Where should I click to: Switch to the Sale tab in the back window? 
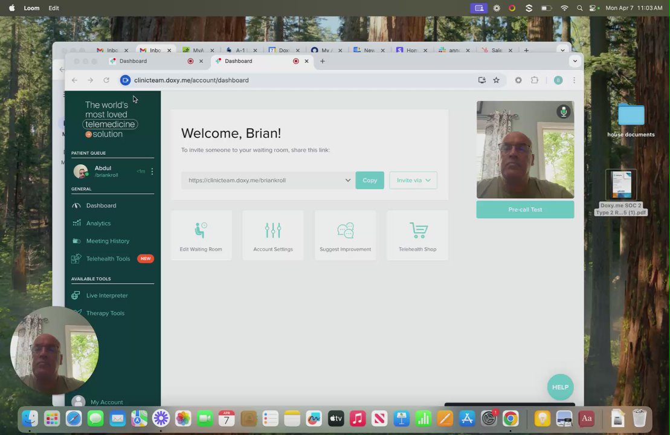click(496, 50)
